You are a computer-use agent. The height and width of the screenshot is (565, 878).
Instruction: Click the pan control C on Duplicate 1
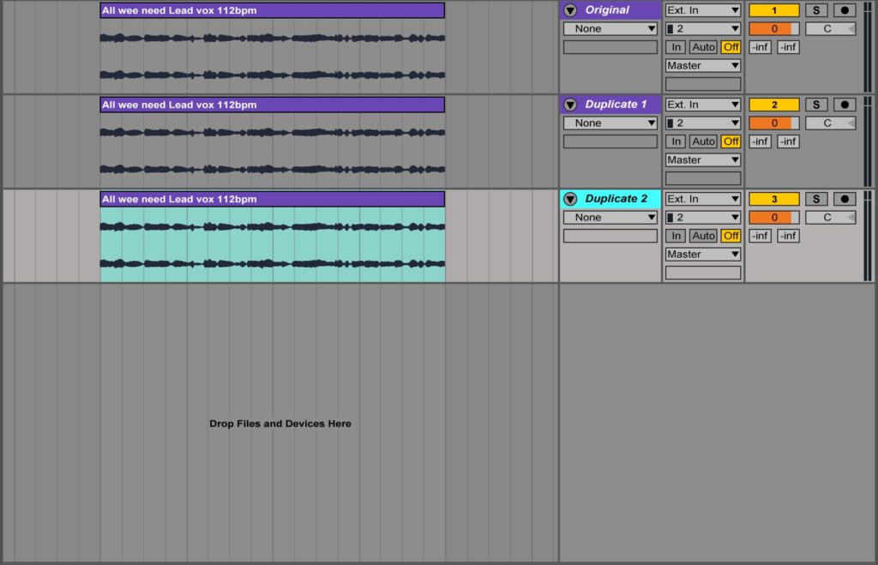[830, 123]
